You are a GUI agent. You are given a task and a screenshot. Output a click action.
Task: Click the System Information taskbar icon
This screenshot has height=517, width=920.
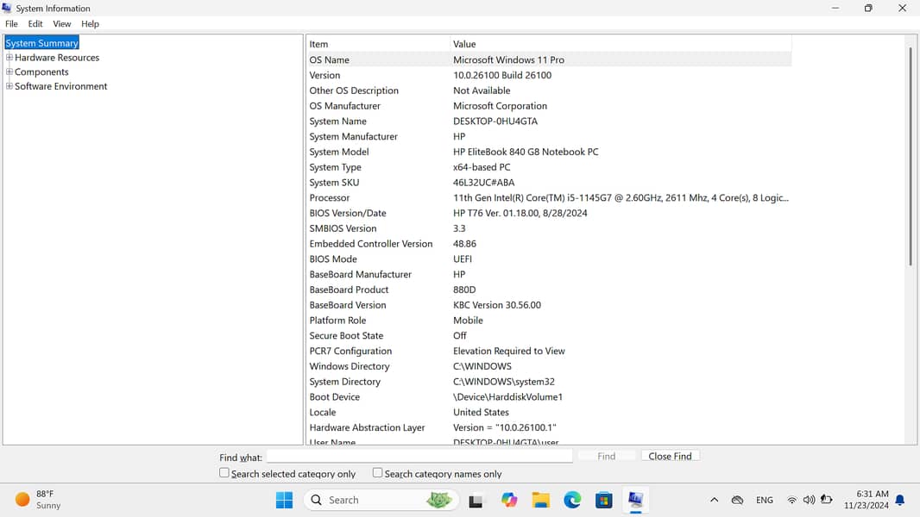[636, 500]
